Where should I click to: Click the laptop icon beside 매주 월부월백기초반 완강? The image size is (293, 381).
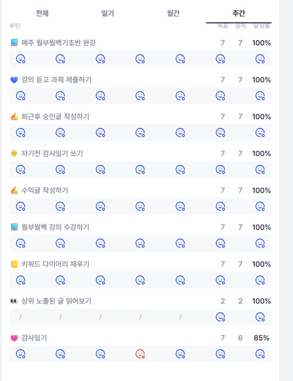click(x=14, y=43)
